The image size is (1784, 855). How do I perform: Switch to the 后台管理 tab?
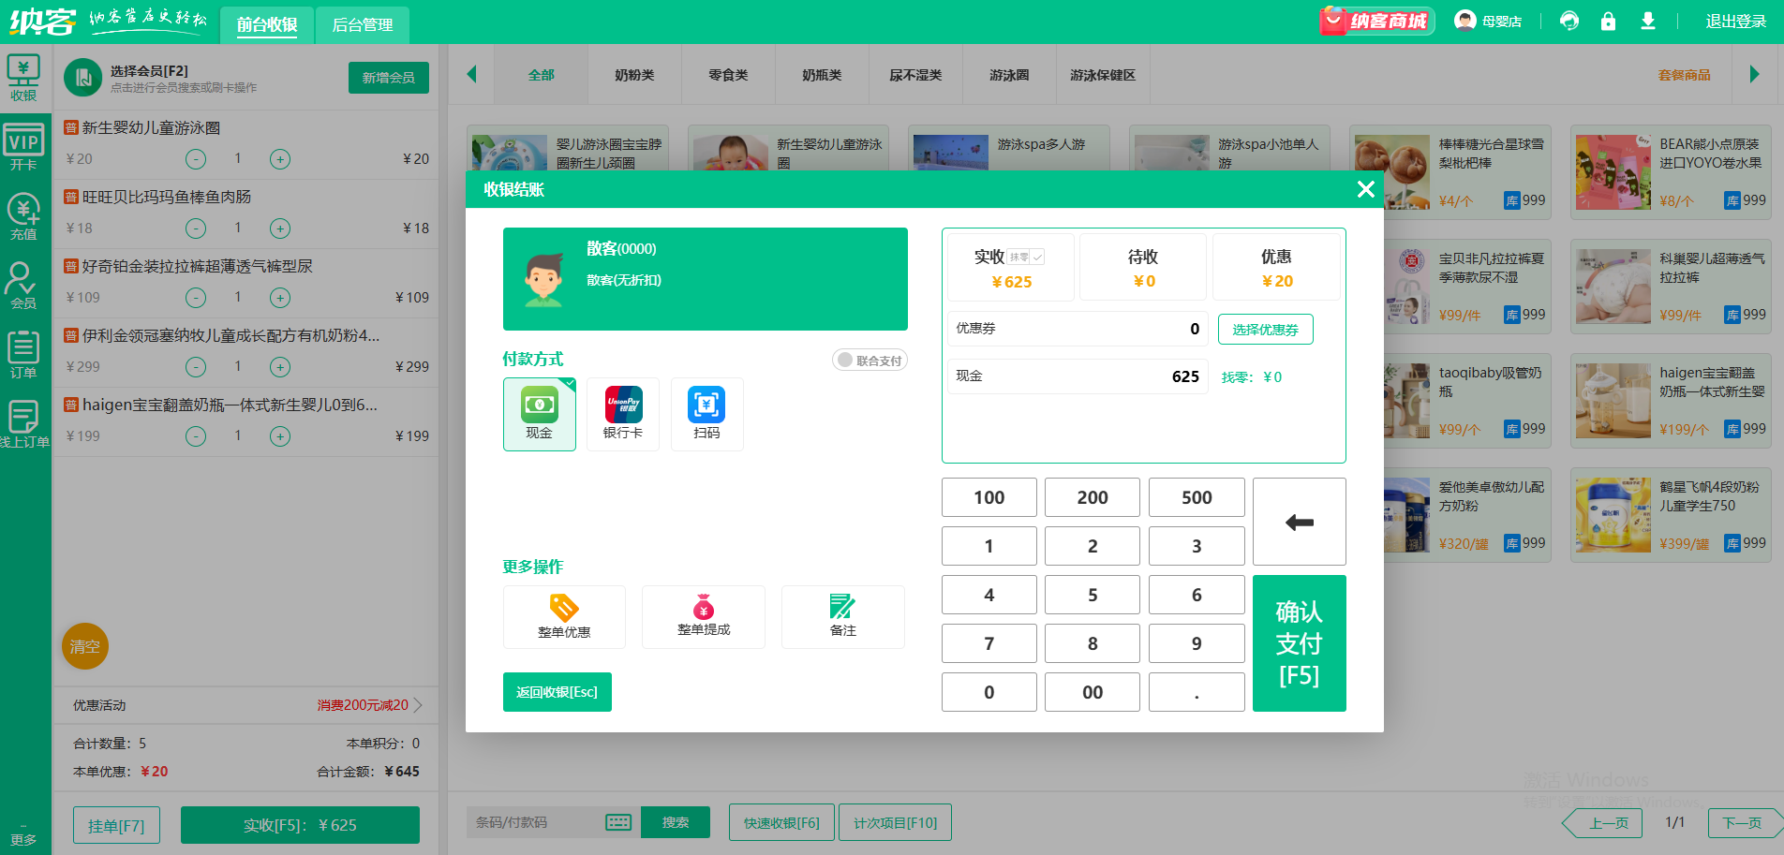(362, 25)
